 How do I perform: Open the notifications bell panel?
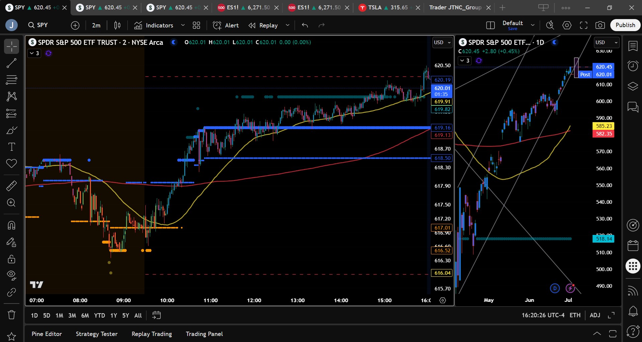coord(633,312)
